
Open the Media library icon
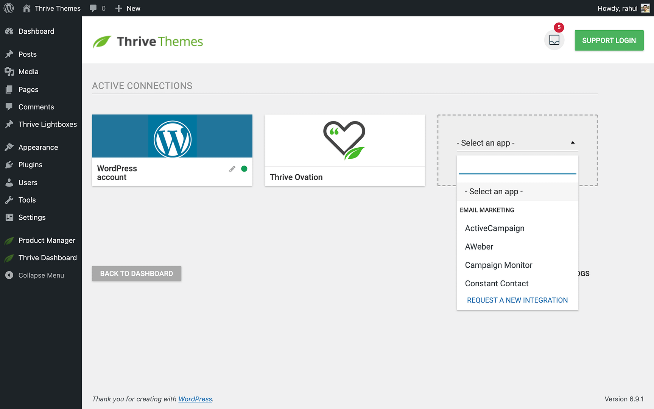pyautogui.click(x=9, y=72)
